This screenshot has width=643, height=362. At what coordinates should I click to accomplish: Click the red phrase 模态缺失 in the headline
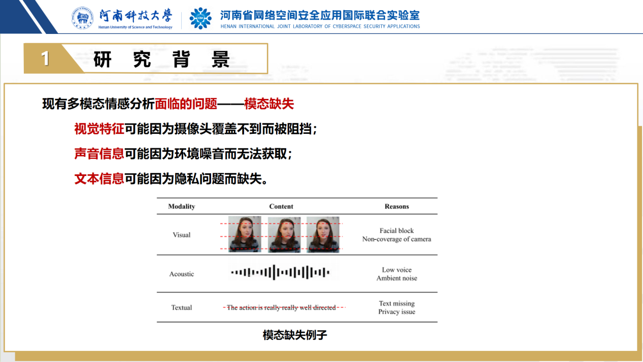tap(269, 104)
